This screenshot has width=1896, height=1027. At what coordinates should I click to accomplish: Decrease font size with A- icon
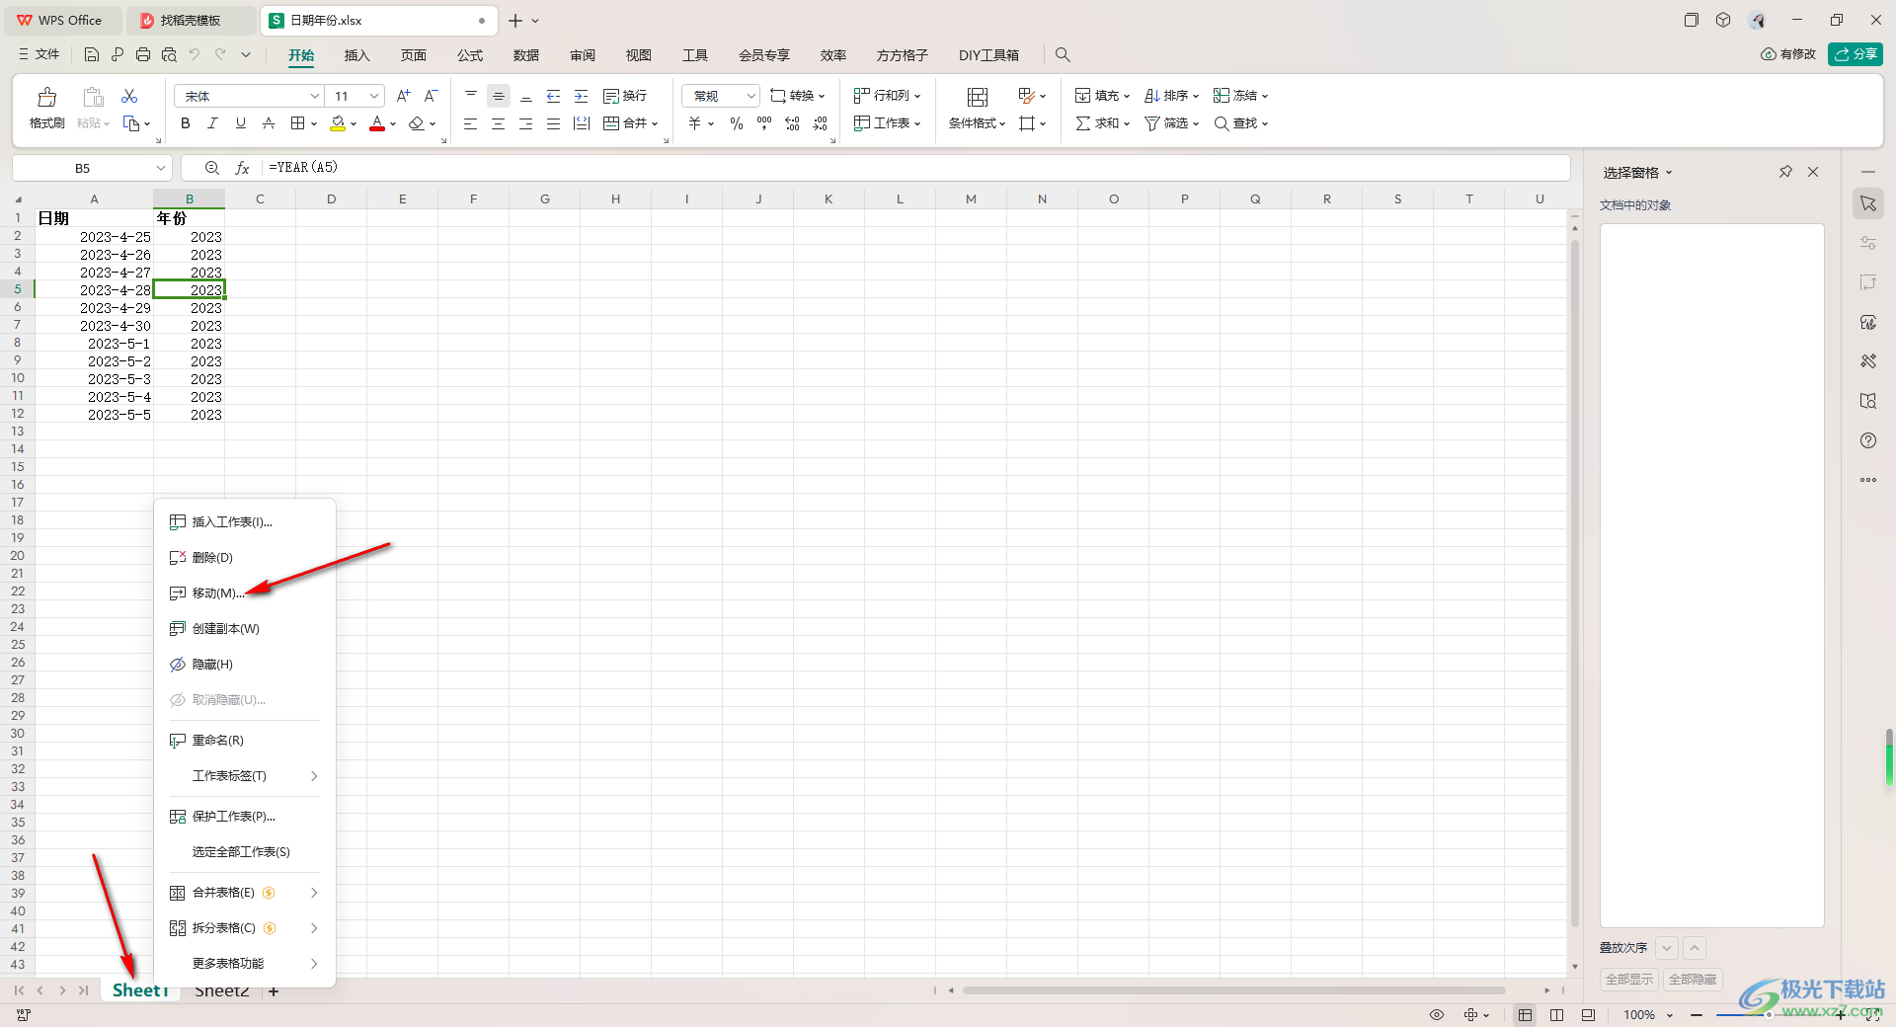(x=431, y=96)
